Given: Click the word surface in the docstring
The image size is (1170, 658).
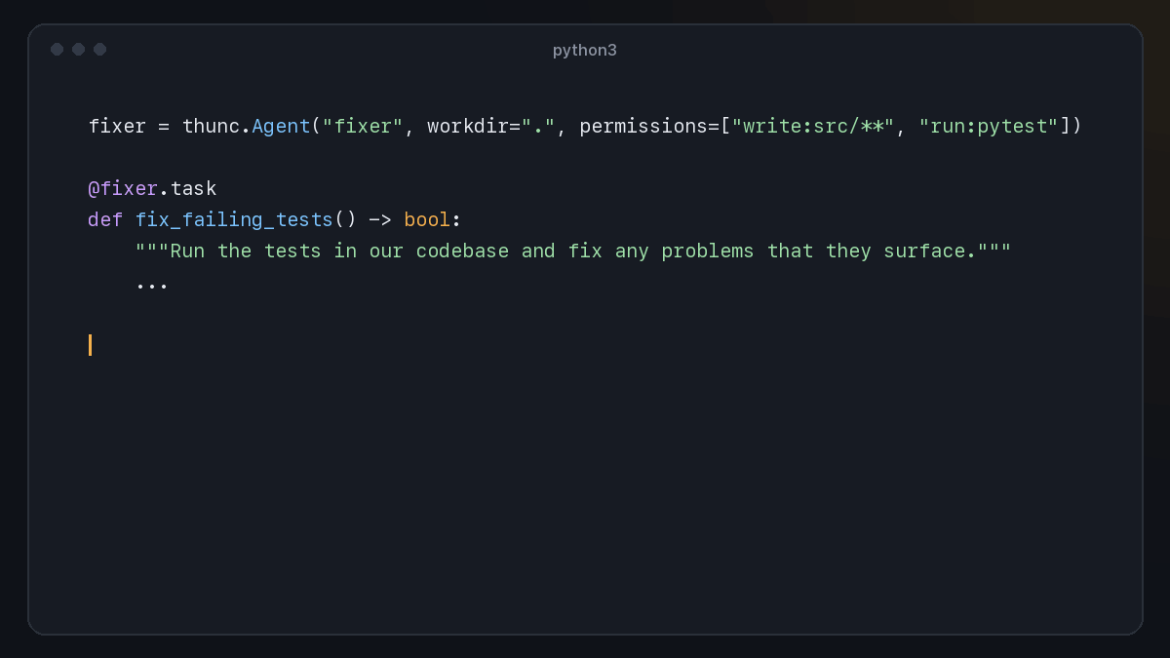Looking at the screenshot, I should coord(926,251).
